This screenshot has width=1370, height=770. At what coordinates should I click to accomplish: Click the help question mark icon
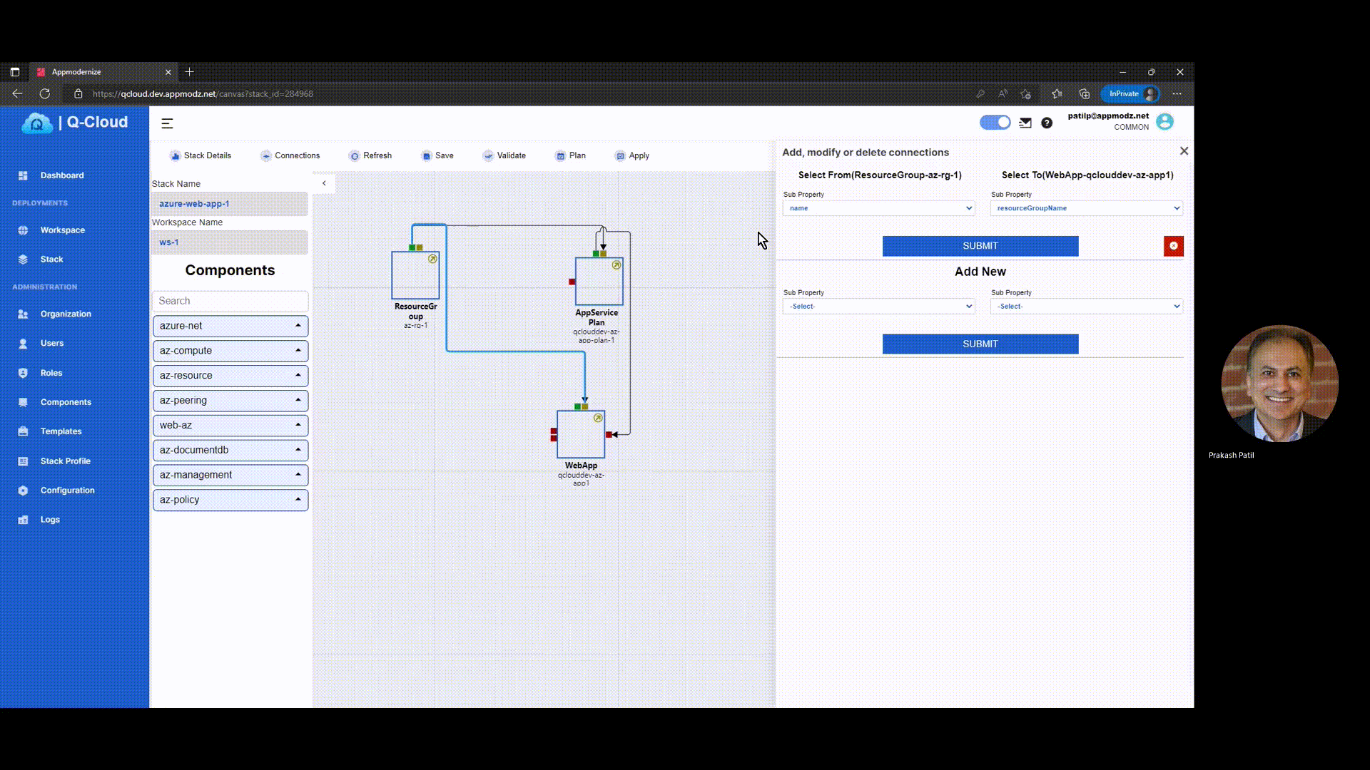[x=1047, y=123]
